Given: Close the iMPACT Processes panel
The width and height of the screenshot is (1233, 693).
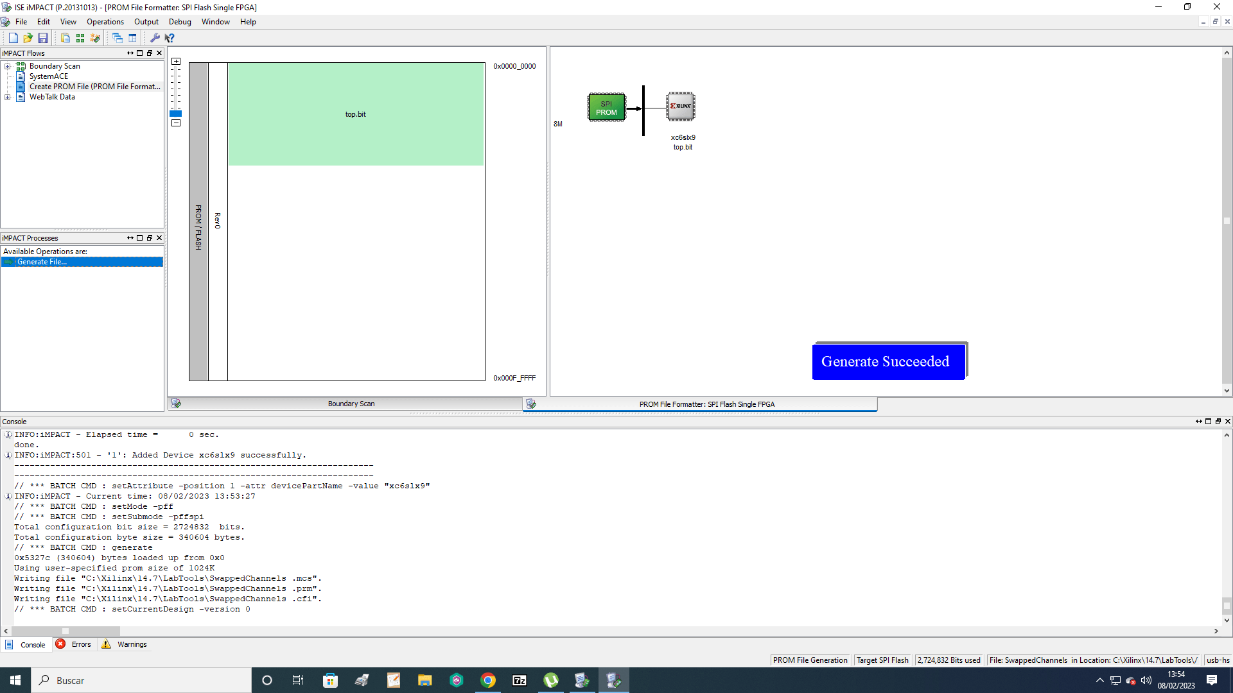Looking at the screenshot, I should pos(159,238).
